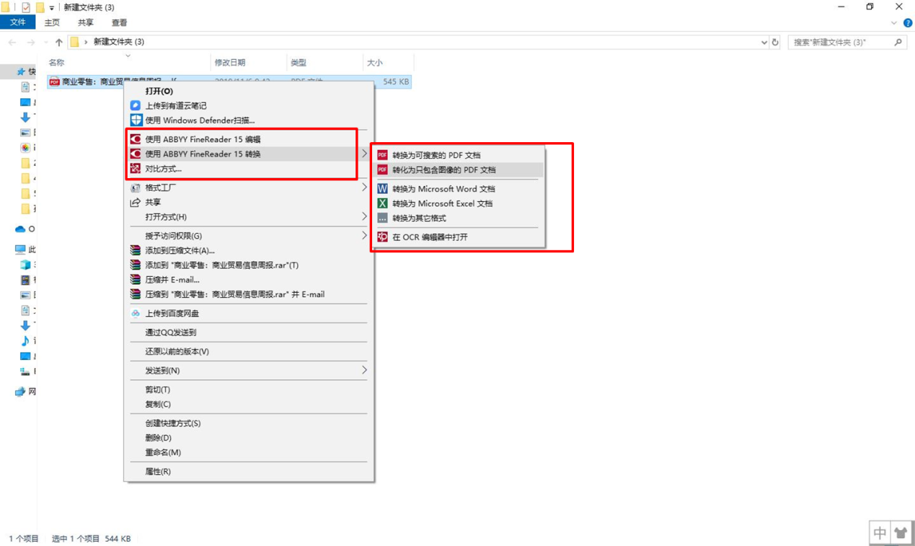Expand the ribbon using the chevron

click(894, 23)
